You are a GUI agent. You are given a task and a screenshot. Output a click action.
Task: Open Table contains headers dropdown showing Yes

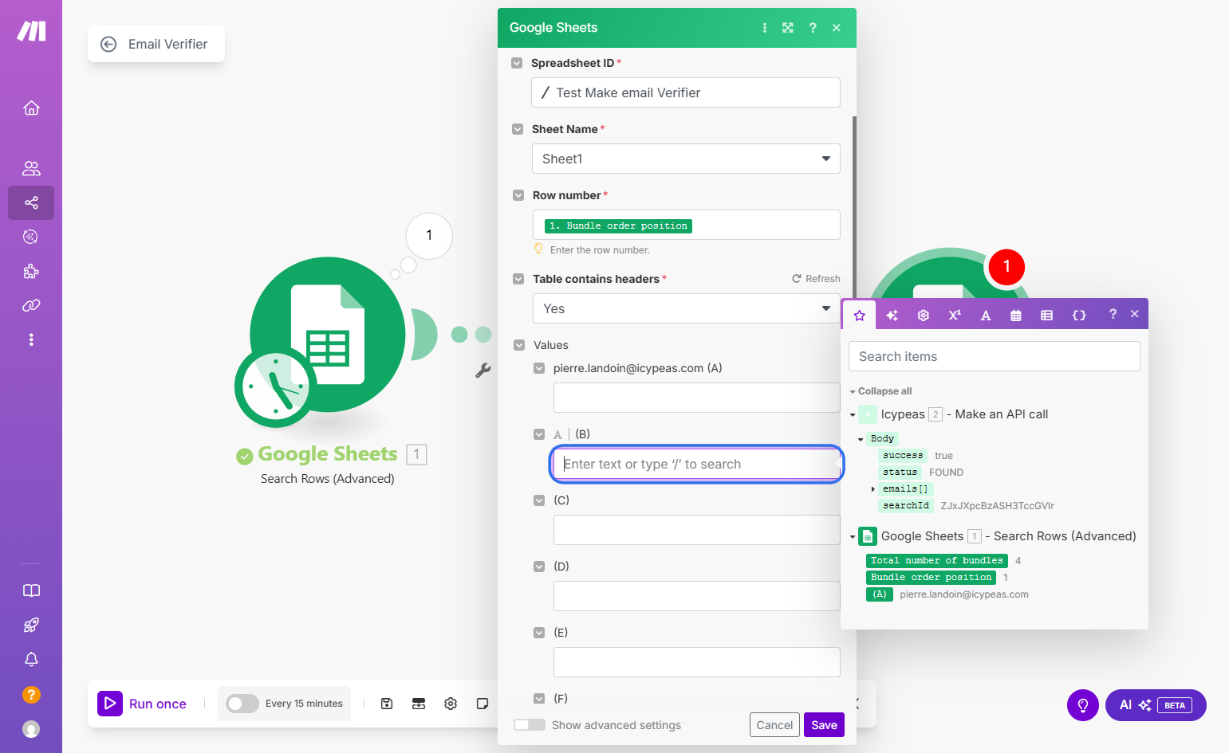686,308
